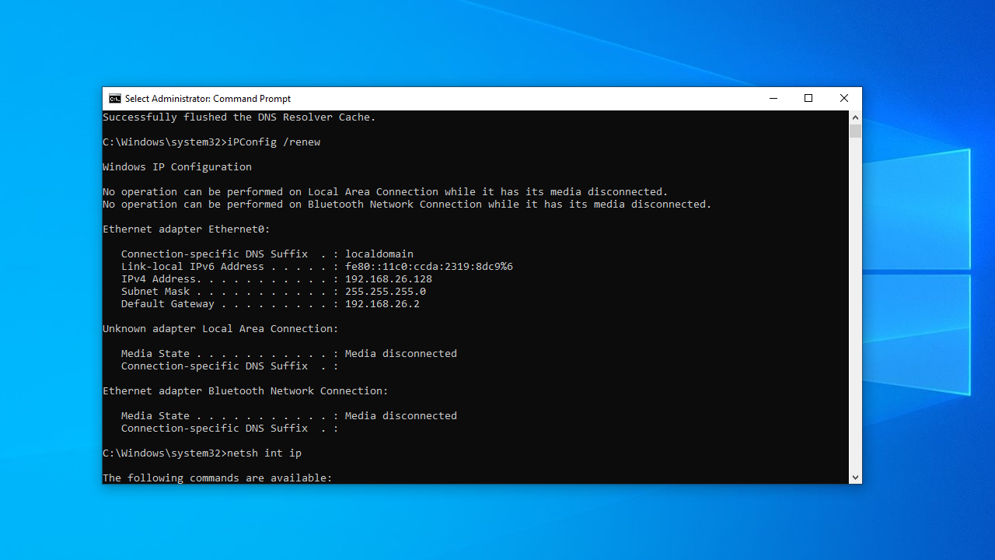Click the scrollbar down arrow

click(855, 478)
